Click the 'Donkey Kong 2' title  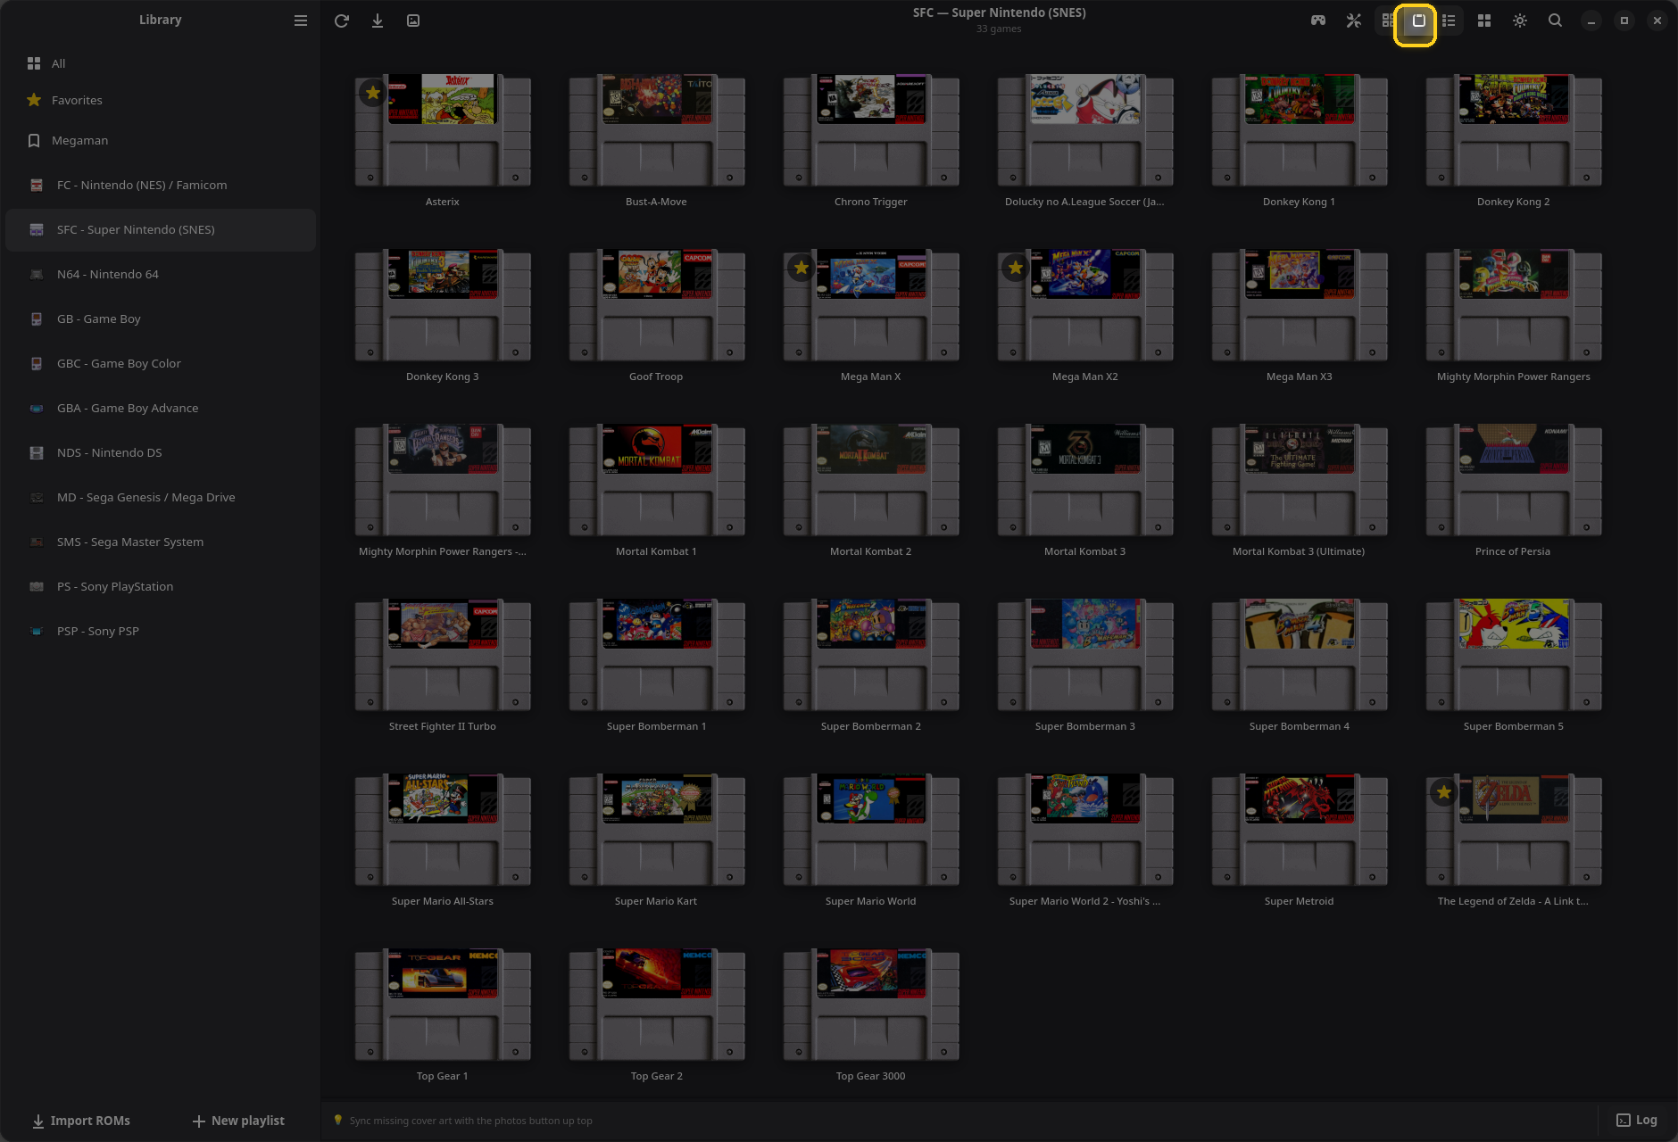coord(1514,202)
